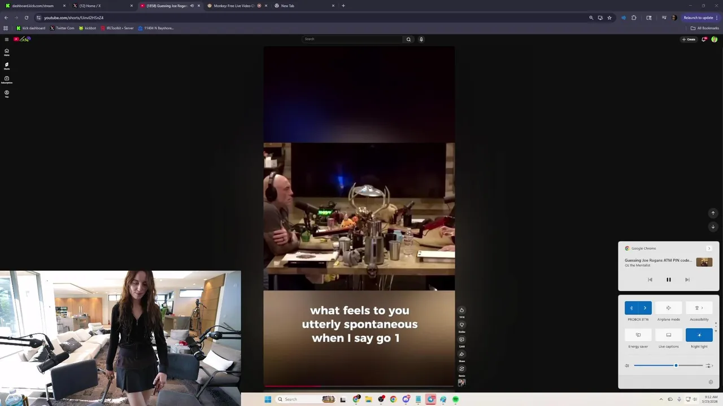The height and width of the screenshot is (406, 723).
Task: Toggle Airplane mode
Action: tap(669, 308)
